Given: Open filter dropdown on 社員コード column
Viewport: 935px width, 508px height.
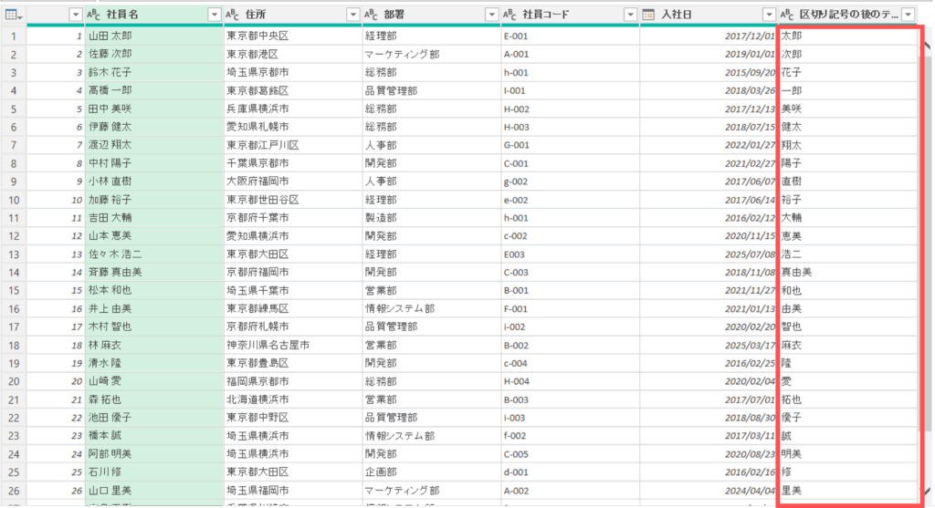Looking at the screenshot, I should point(629,15).
